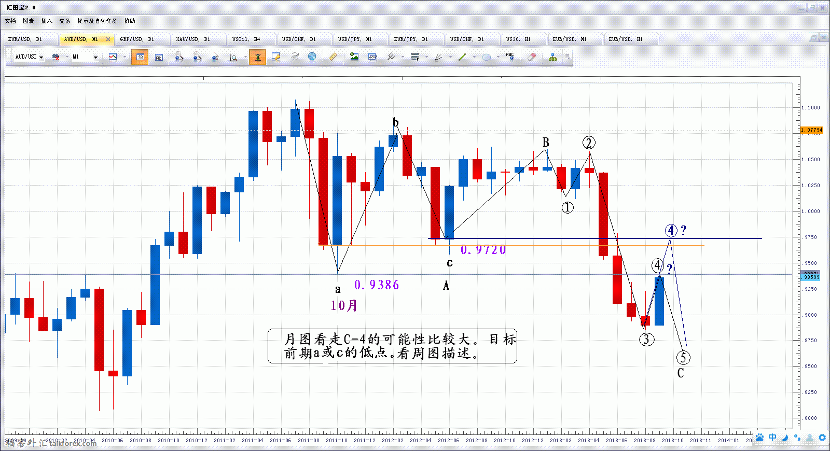Switch to the EUR/USD, H1 tab
The width and height of the screenshot is (830, 451).
[631, 39]
